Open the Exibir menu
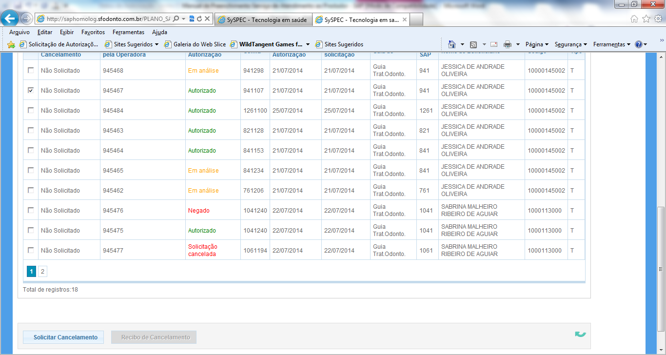This screenshot has width=666, height=355. click(67, 32)
